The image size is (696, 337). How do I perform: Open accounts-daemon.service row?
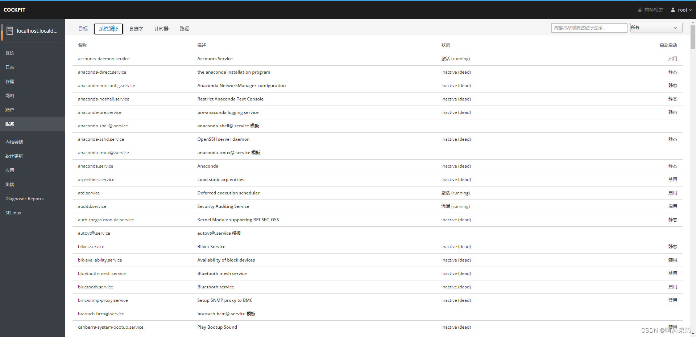pos(377,59)
